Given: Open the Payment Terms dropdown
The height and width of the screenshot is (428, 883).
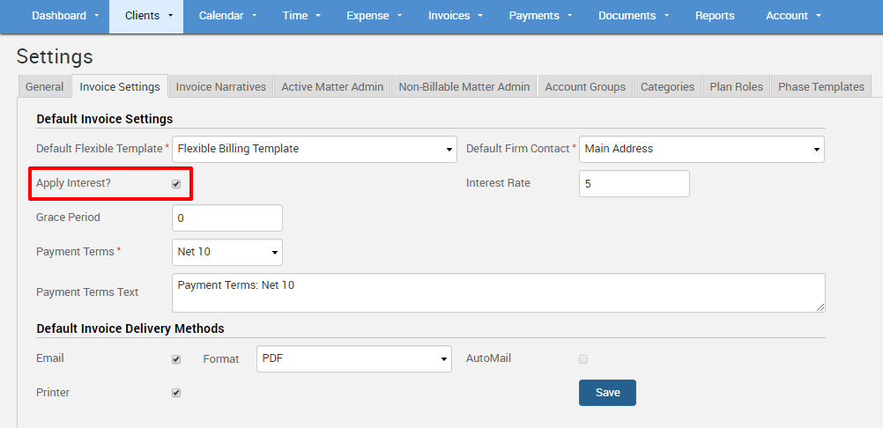Looking at the screenshot, I should 227,252.
